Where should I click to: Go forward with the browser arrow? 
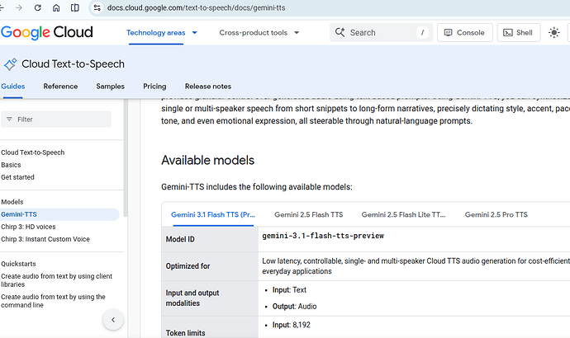(x=19, y=7)
